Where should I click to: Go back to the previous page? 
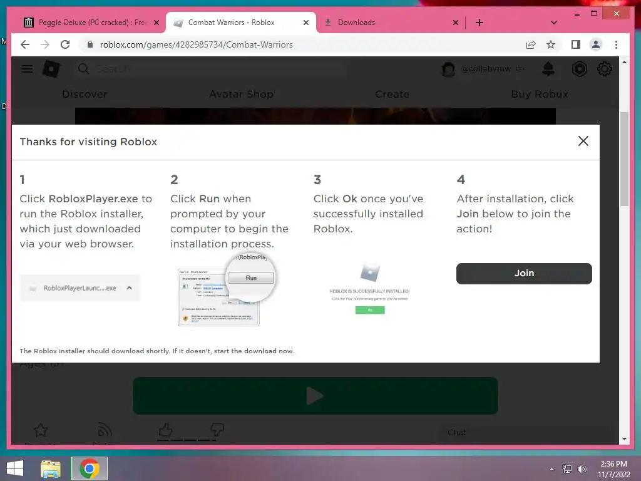(25, 44)
